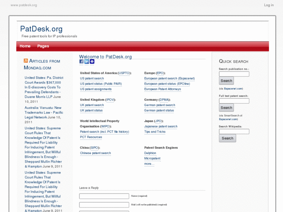The height and width of the screenshot is (212, 283).
Task: Open the Micropatent link
Action: click(152, 158)
